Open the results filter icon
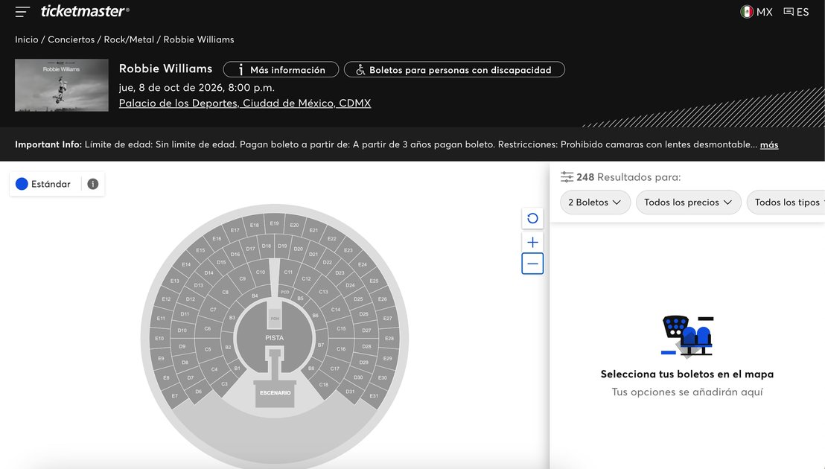The height and width of the screenshot is (469, 825). click(x=567, y=177)
